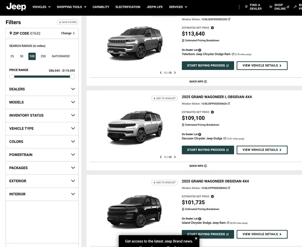This screenshot has height=247, width=302.
Task: Open Quick Info under Teterboro listing
Action: [198, 81]
